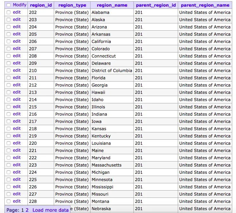Check the box for the Delaware row
Image resolution: width=236 pixels, height=213 pixels.
tap(9, 63)
